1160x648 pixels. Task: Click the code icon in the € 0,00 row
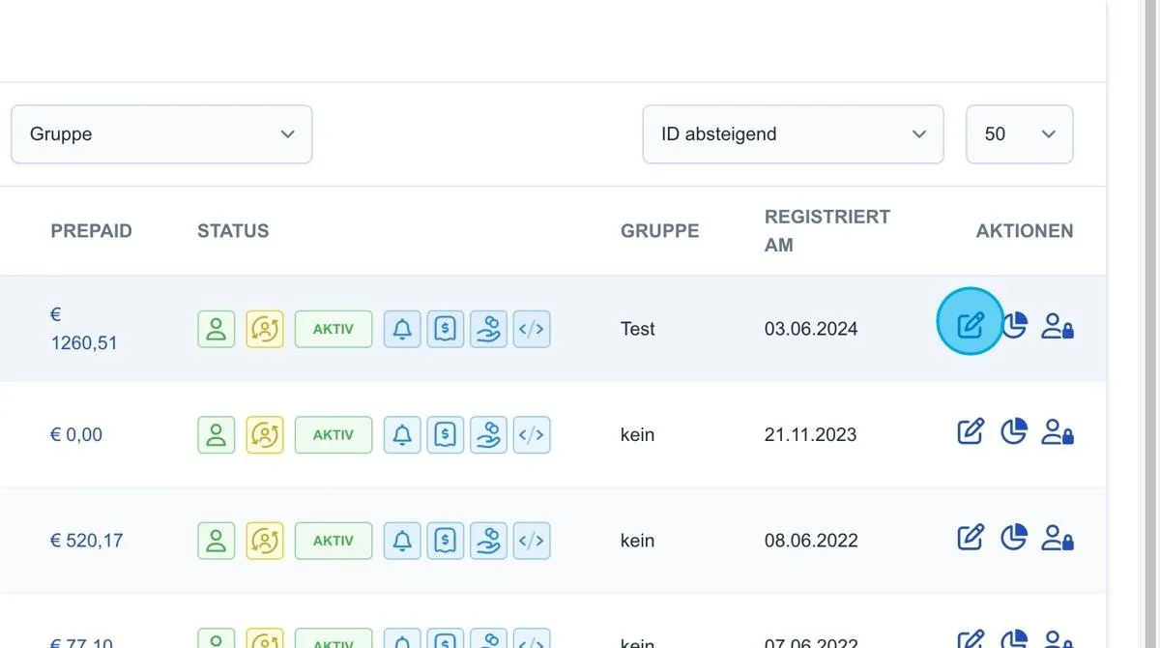[532, 435]
